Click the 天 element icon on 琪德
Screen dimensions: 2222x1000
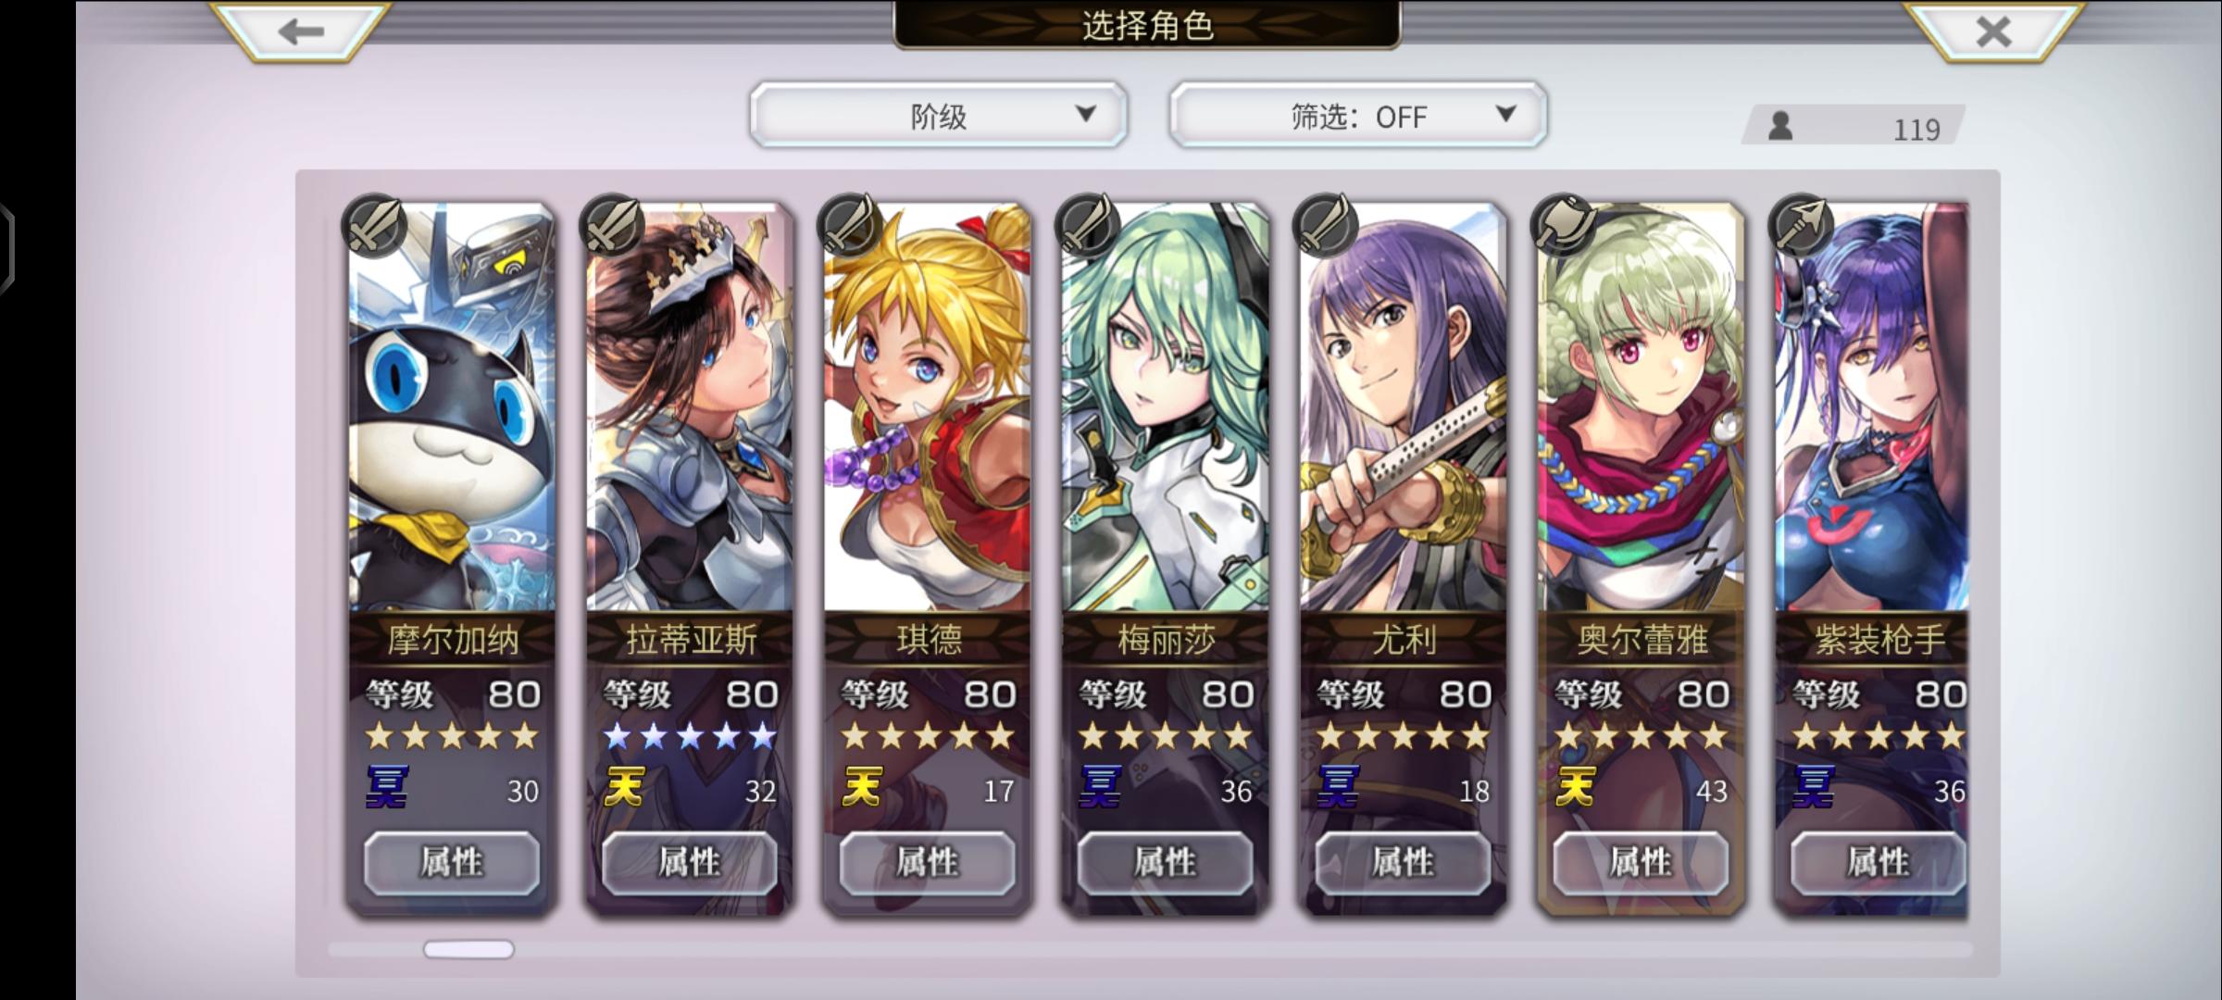tap(862, 788)
